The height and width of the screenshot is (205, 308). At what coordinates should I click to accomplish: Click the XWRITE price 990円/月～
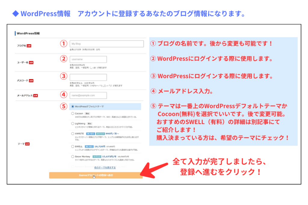pyautogui.click(x=112, y=134)
